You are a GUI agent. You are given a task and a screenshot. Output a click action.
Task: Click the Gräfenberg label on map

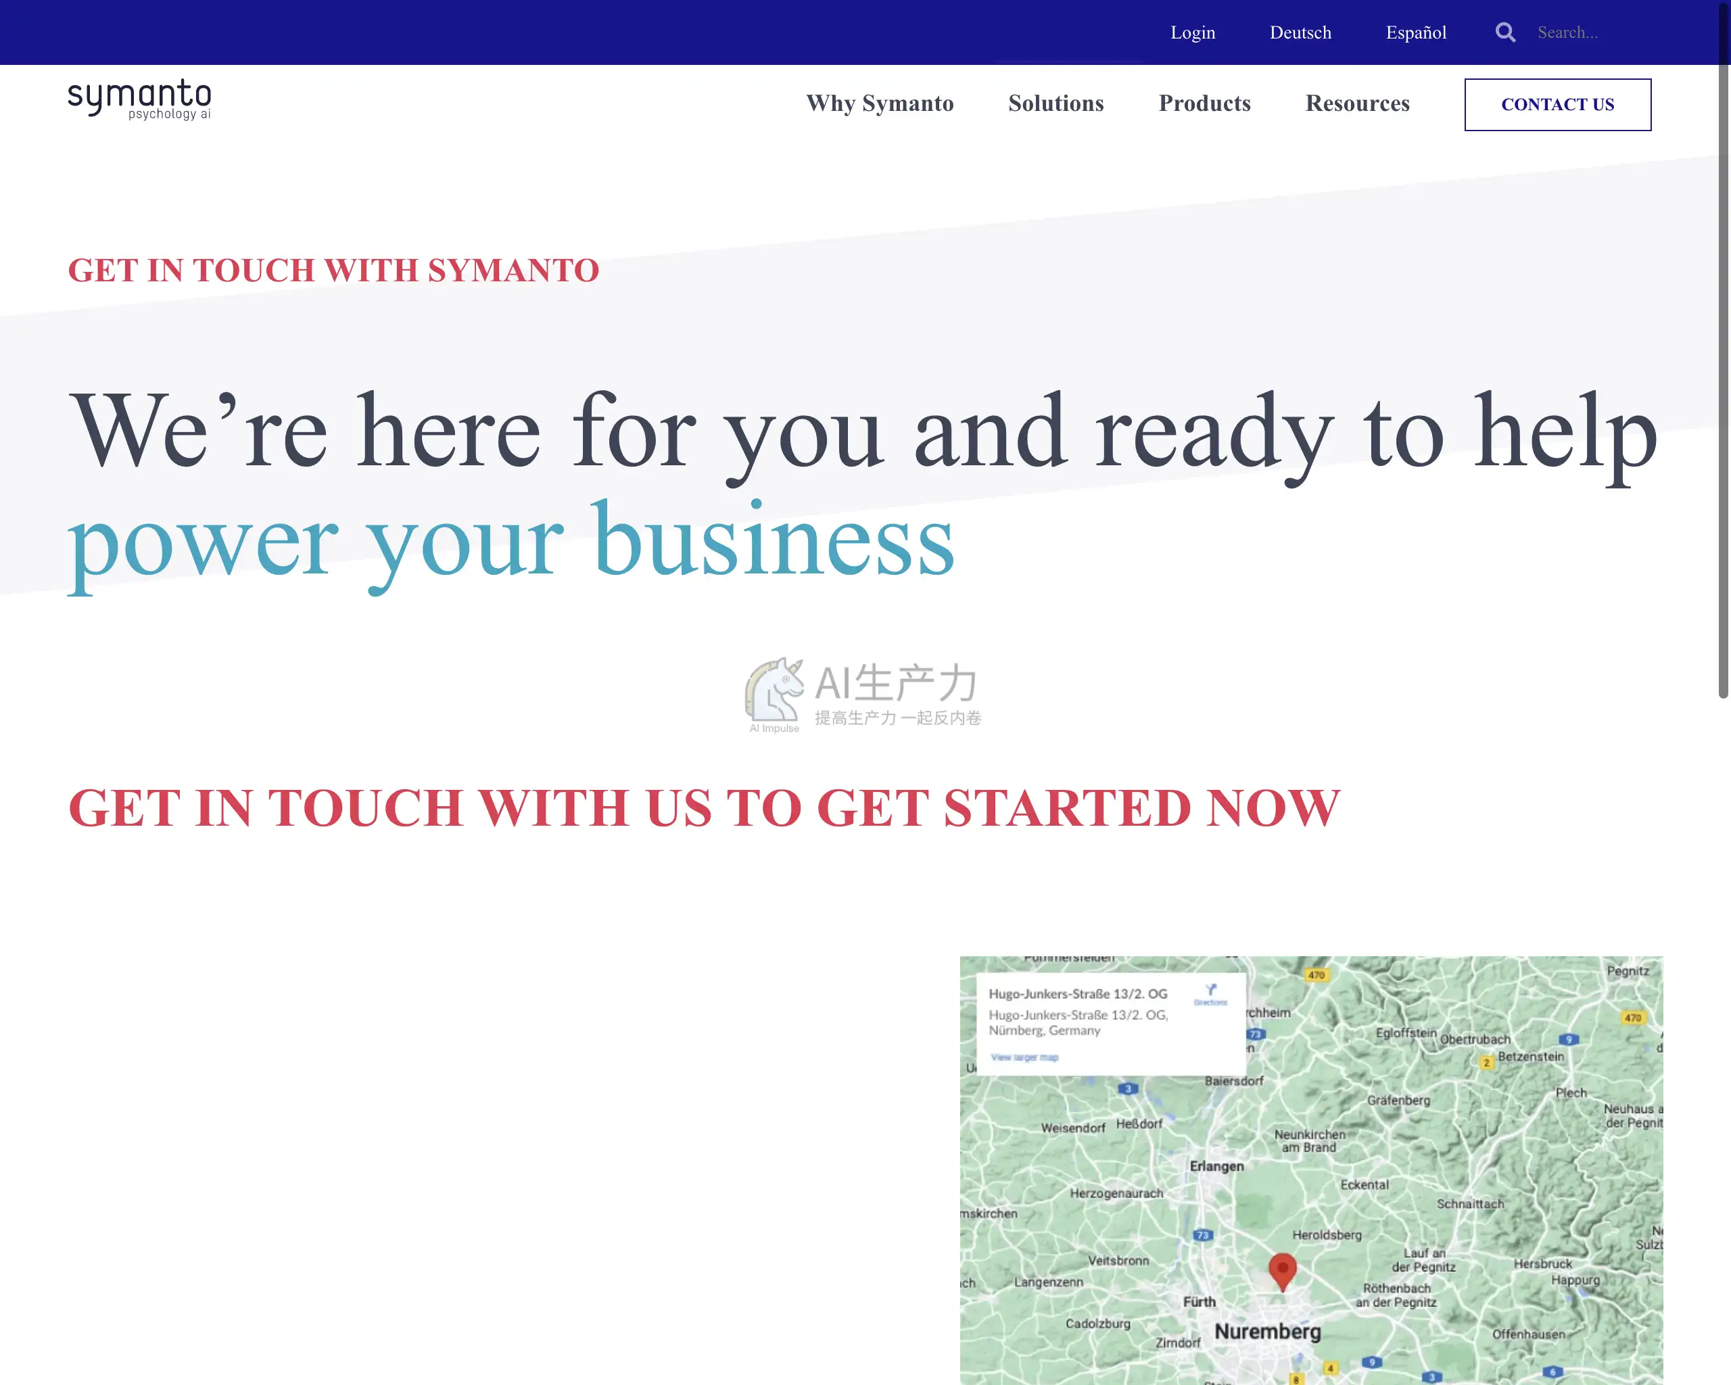[x=1398, y=1100]
